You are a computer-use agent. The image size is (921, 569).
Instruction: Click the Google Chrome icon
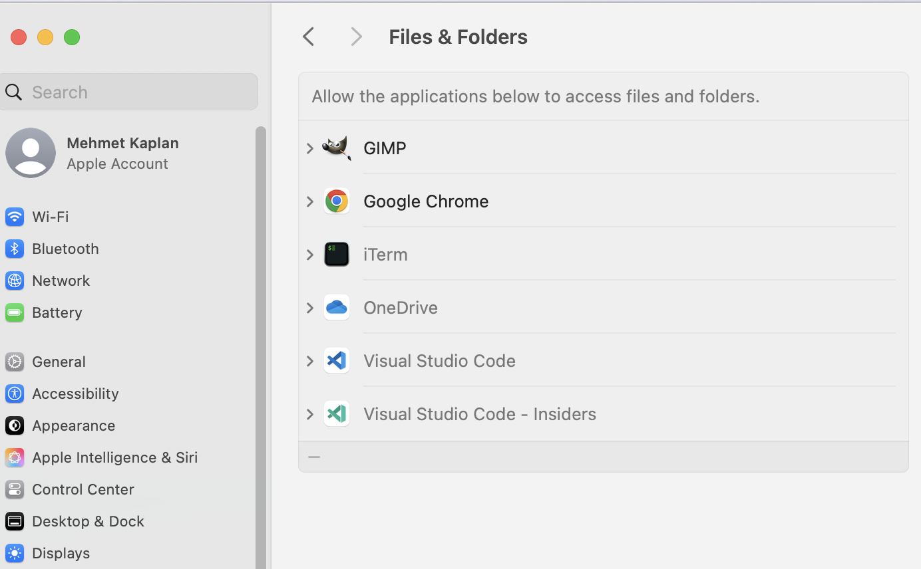pos(337,201)
